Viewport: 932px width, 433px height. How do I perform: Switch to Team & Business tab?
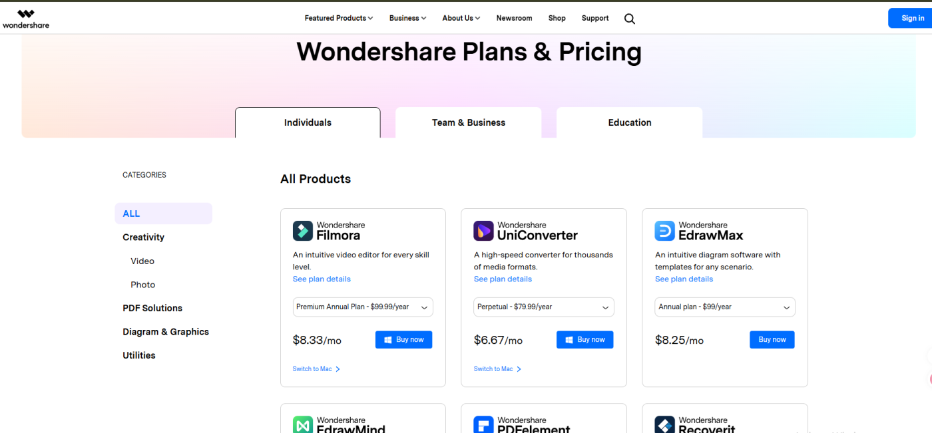469,122
